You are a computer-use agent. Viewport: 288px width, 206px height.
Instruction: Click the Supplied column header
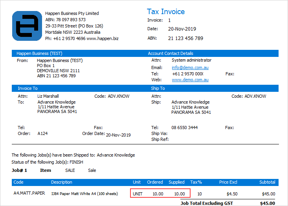click(176, 182)
